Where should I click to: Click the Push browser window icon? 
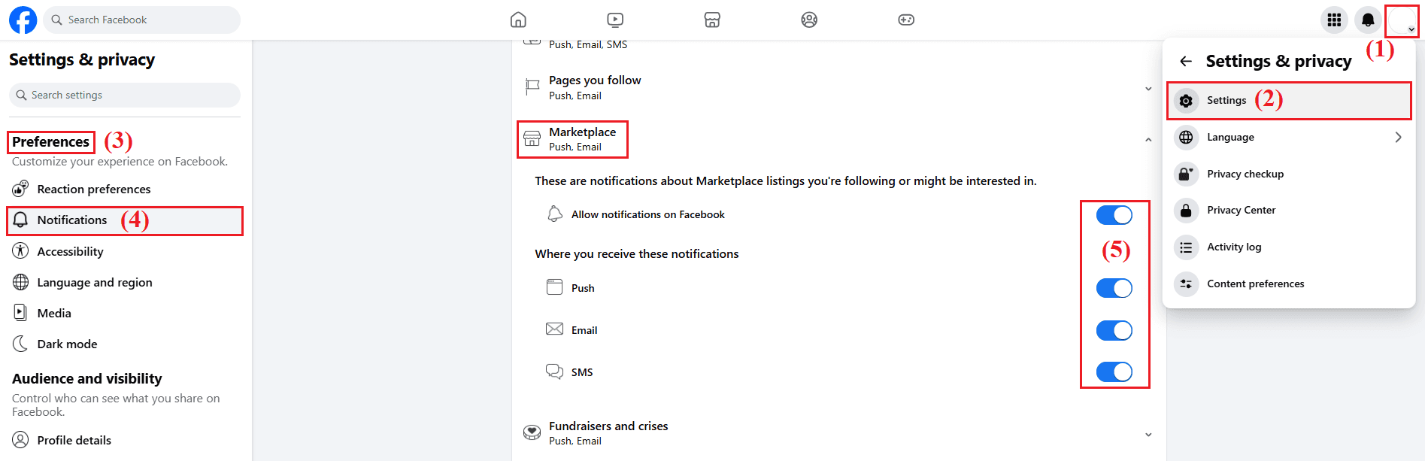554,287
